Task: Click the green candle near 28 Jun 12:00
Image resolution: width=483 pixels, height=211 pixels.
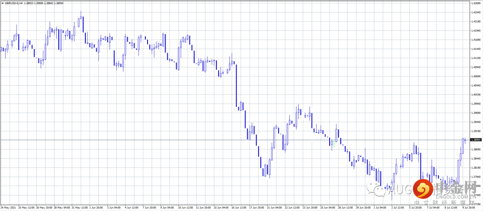Action: click(334, 144)
